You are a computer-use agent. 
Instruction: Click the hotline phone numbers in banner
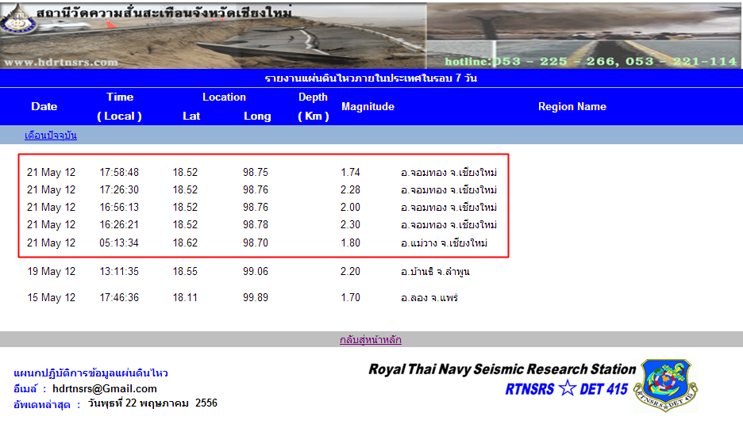point(591,61)
